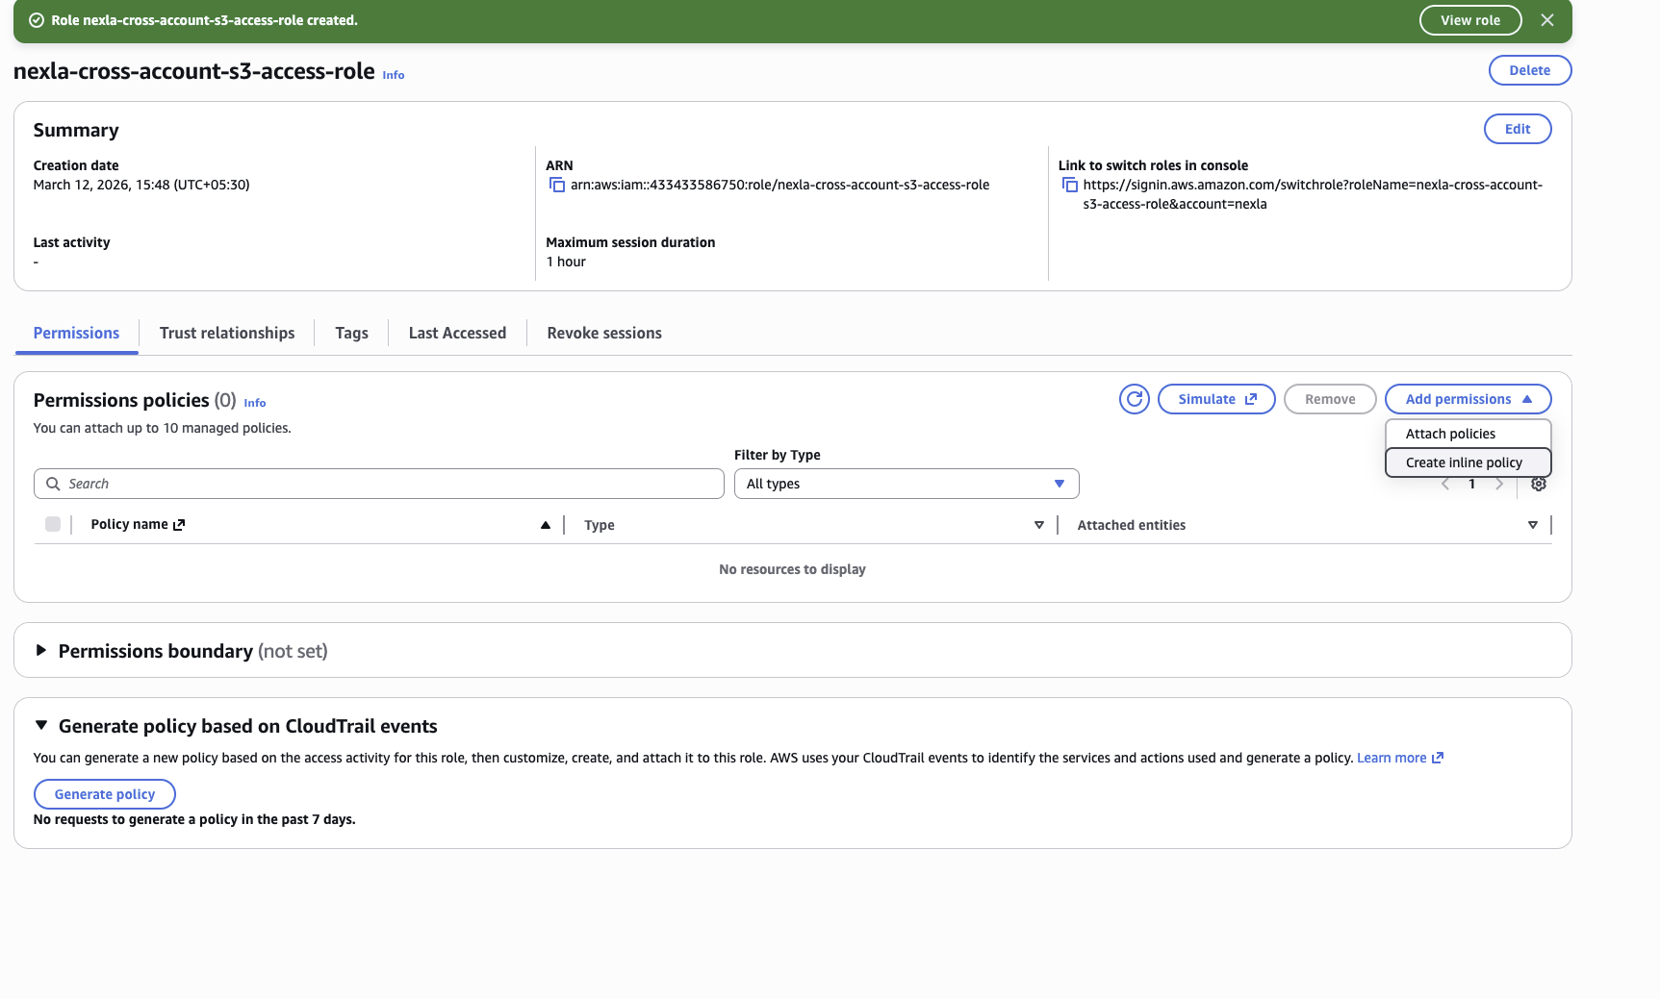The height and width of the screenshot is (999, 1660).
Task: View the newly created role
Action: tap(1469, 20)
